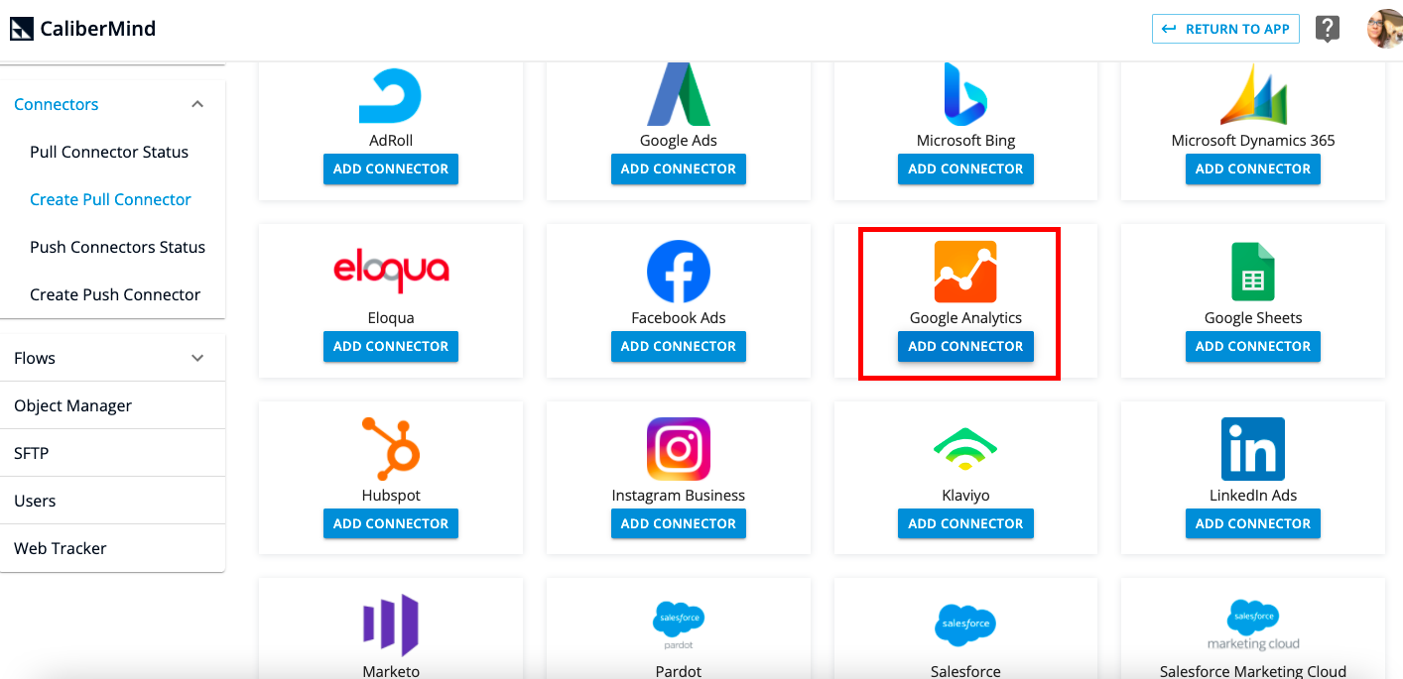Click the CaliberMind logo

82,29
